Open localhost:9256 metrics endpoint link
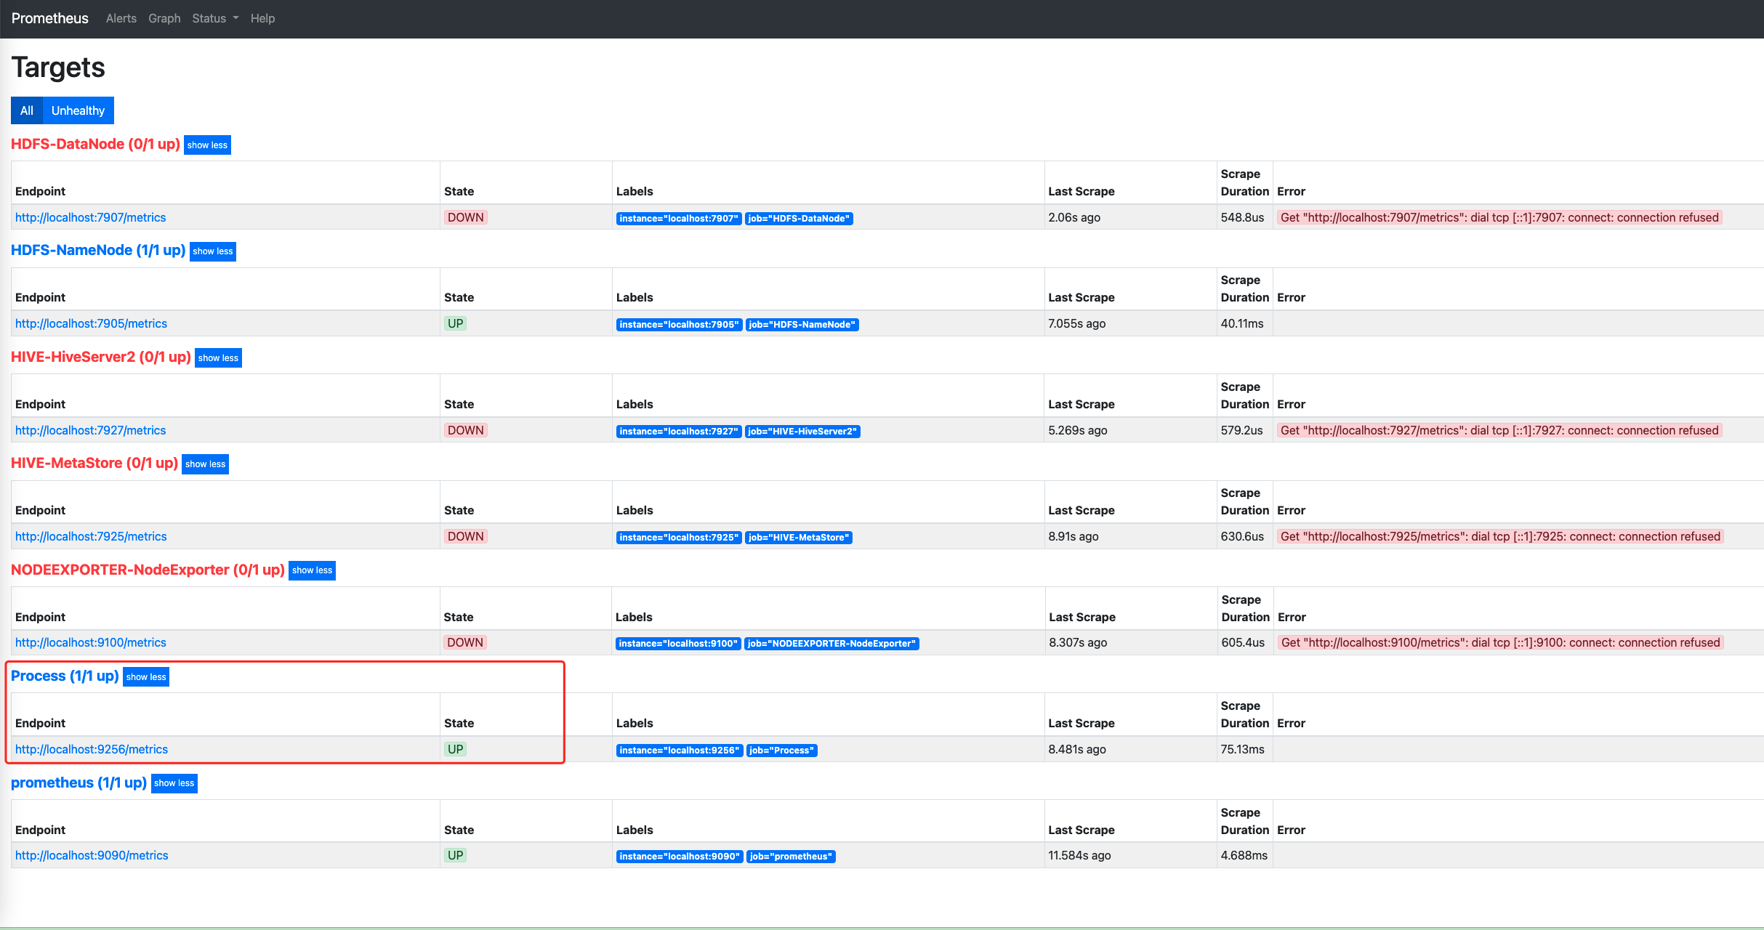Image resolution: width=1764 pixels, height=930 pixels. click(x=92, y=749)
